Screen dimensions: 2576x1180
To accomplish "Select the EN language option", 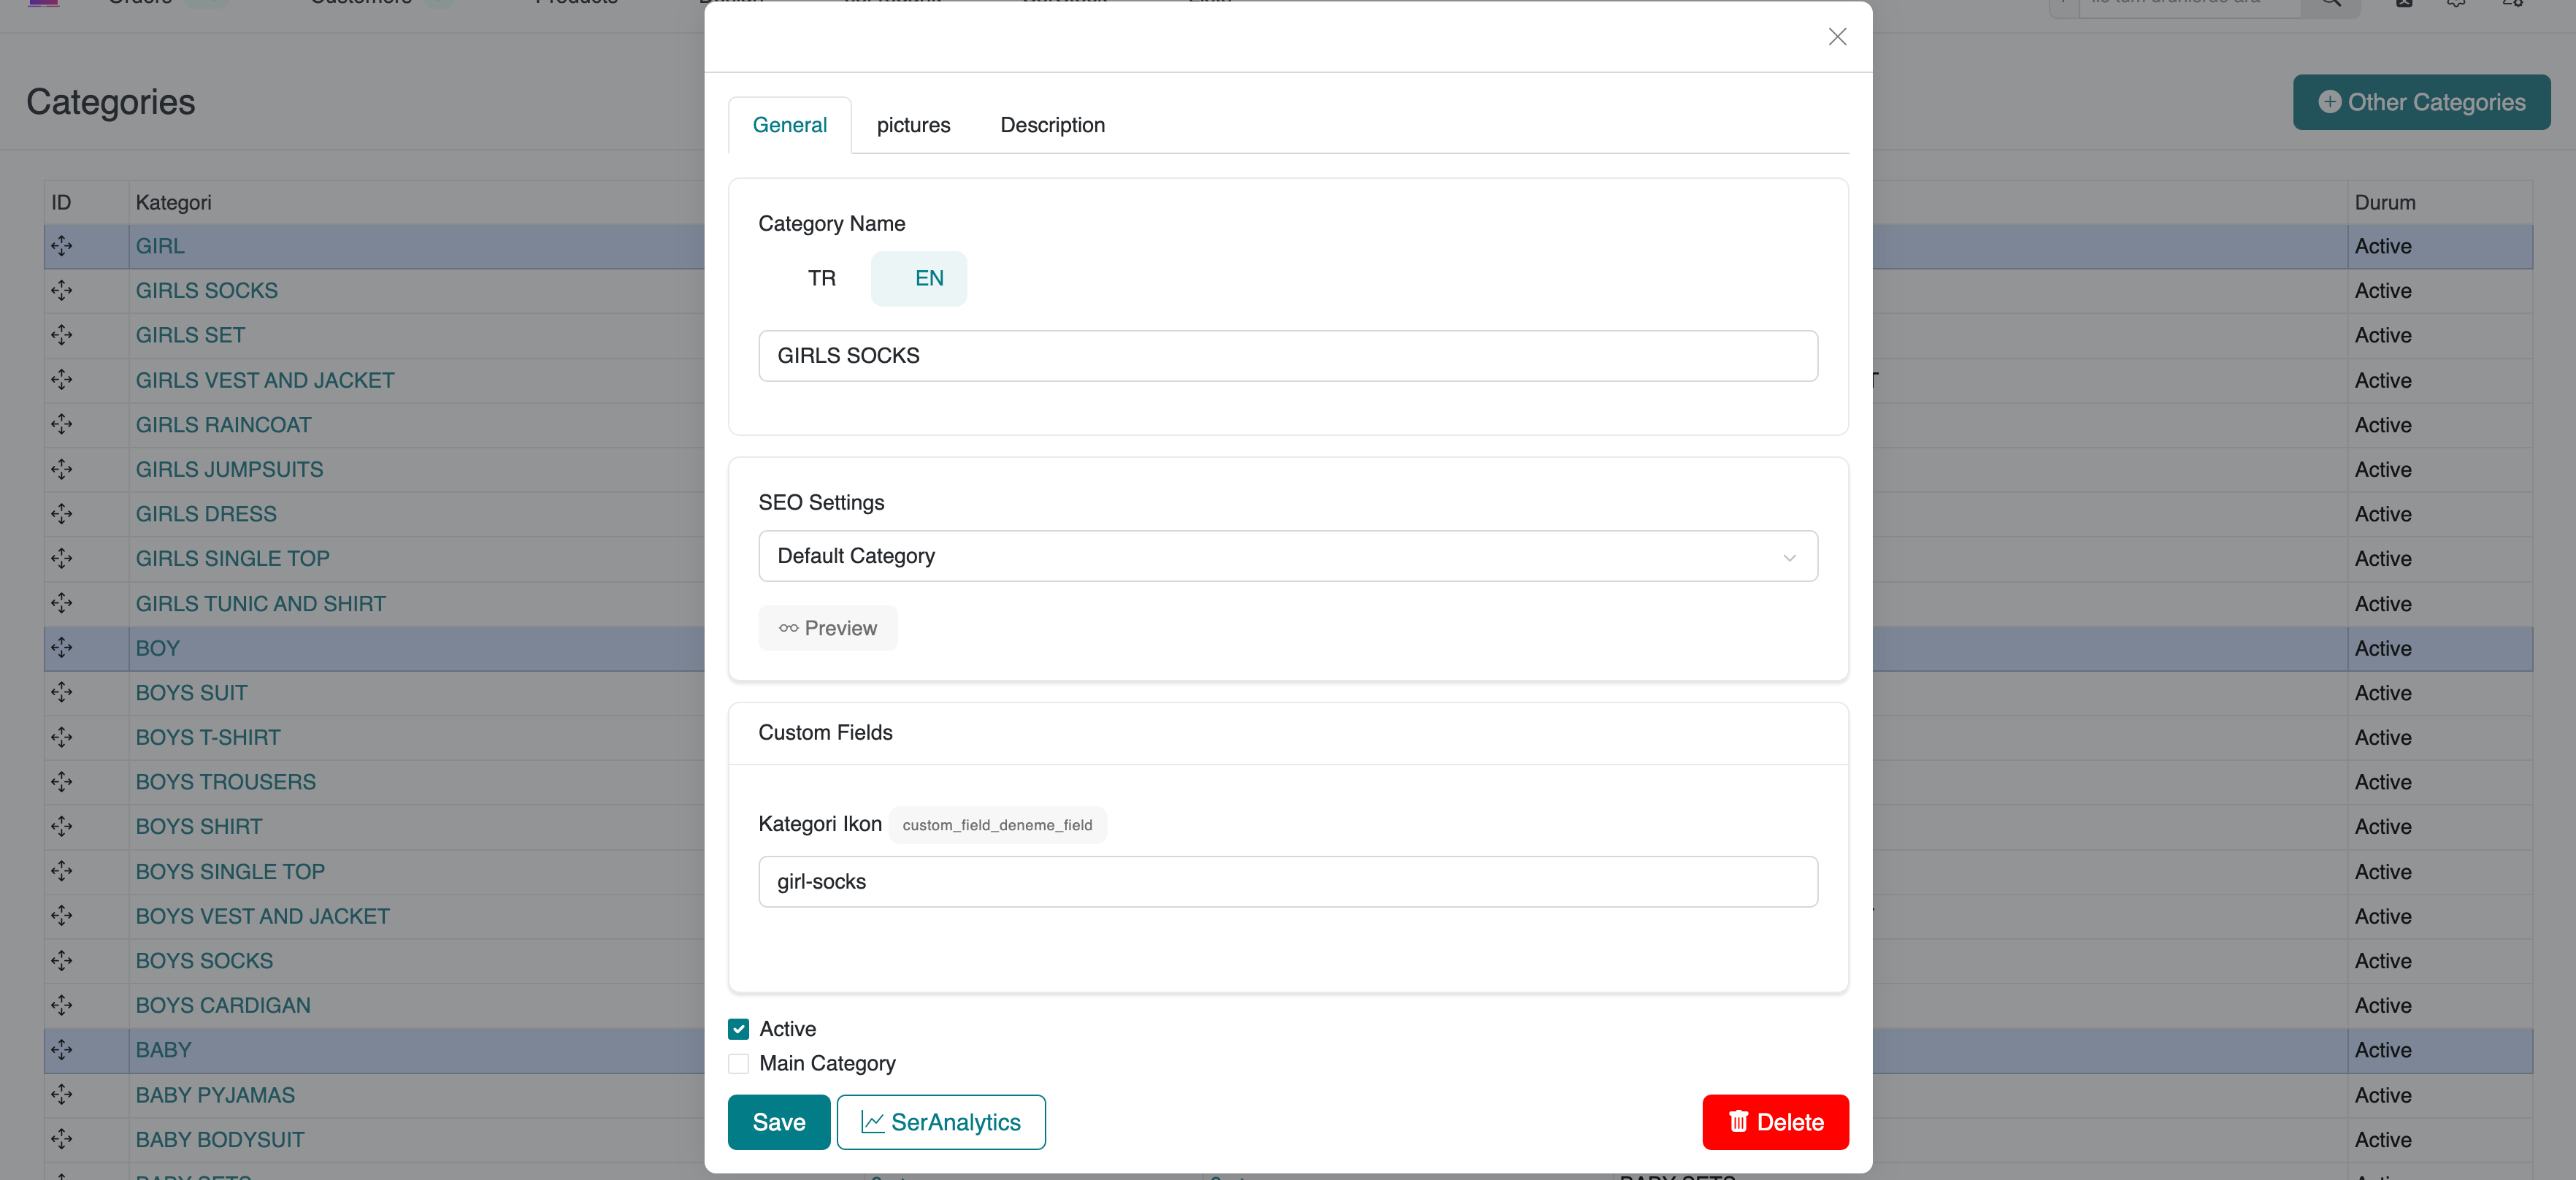I will (x=928, y=279).
